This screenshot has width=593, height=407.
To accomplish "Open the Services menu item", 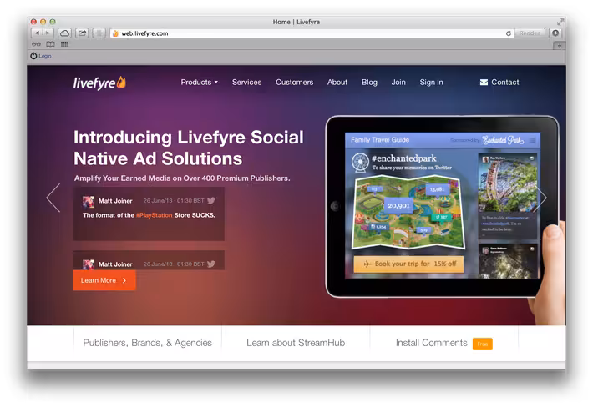I will click(x=246, y=83).
